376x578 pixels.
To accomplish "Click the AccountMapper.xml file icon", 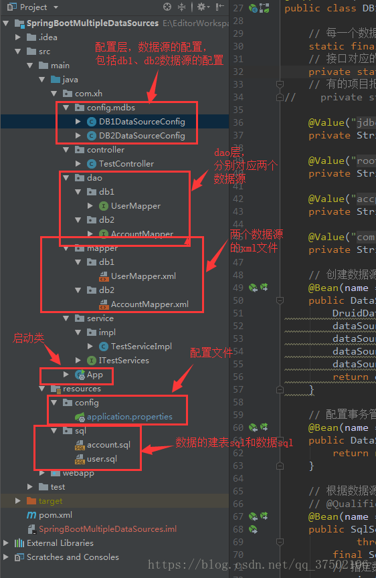I will [104, 304].
